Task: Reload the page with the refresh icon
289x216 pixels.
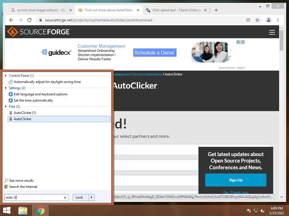Action: coord(29,20)
